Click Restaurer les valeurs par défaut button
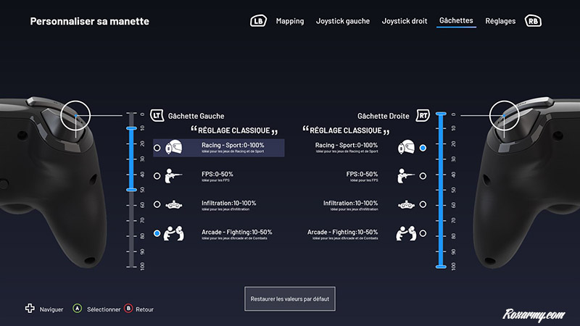The height and width of the screenshot is (326, 580). [x=290, y=298]
